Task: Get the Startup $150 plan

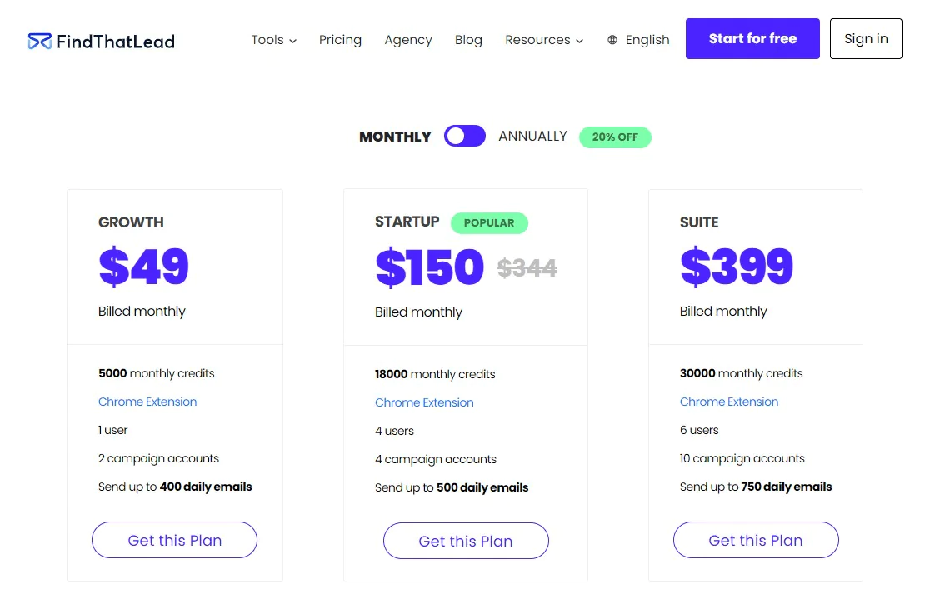Action: click(466, 541)
